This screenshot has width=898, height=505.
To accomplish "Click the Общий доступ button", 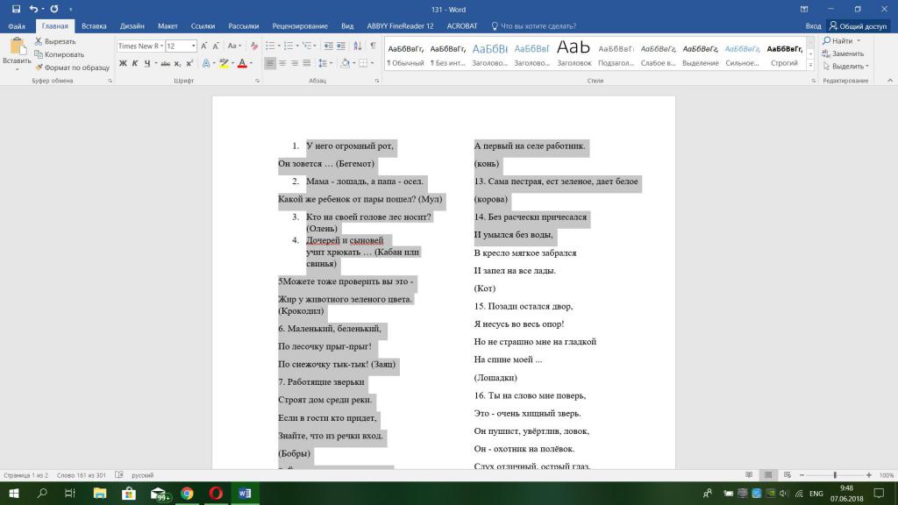I will coord(858,26).
